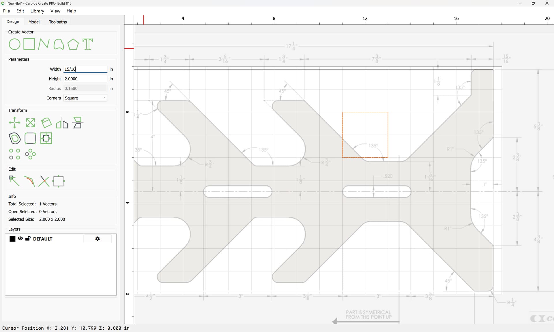This screenshot has height=332, width=554.
Task: Click the Width input field
Action: point(85,69)
